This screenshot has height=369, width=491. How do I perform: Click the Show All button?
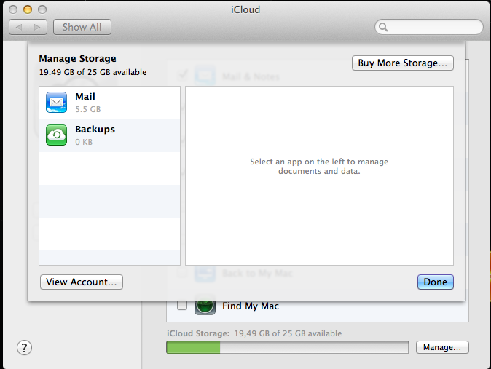click(82, 27)
